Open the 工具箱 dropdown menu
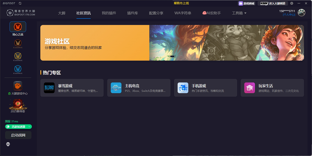 (x=239, y=13)
